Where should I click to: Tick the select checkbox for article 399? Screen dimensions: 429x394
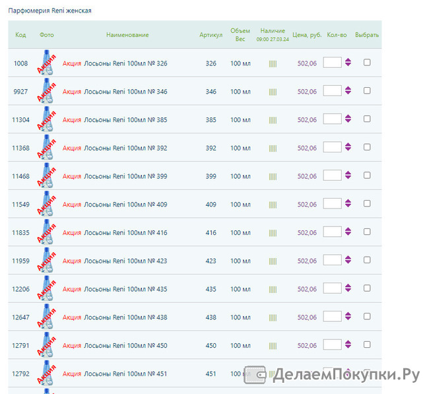click(x=367, y=175)
